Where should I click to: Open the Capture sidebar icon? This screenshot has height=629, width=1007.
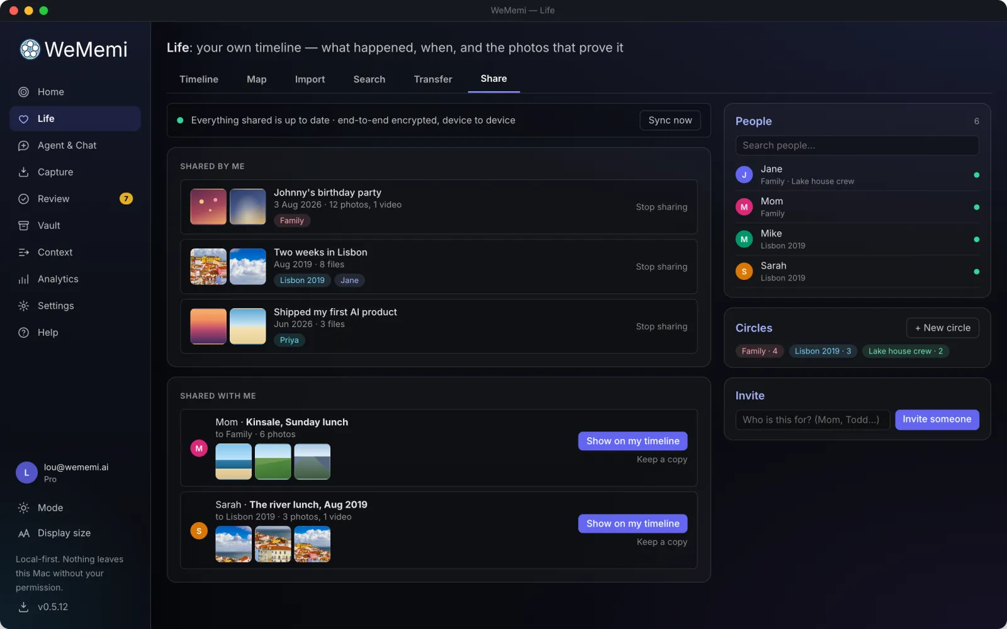click(x=23, y=172)
